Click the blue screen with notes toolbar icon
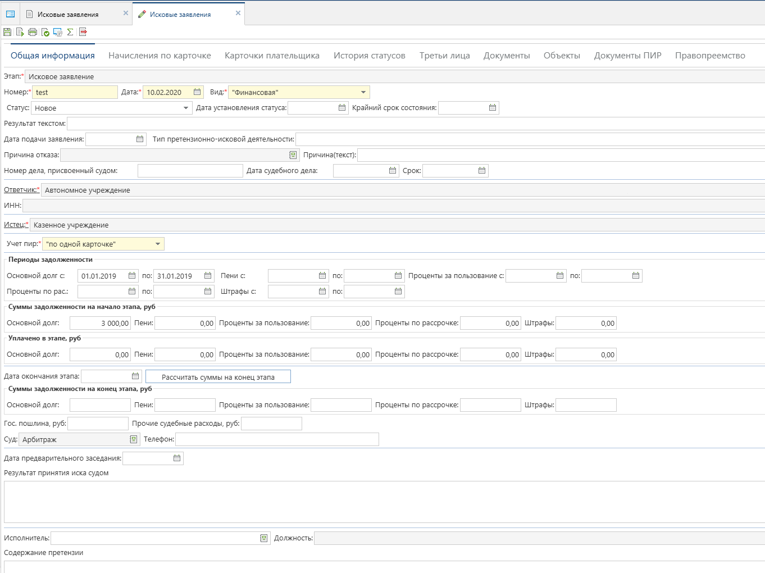This screenshot has width=765, height=573. [57, 32]
